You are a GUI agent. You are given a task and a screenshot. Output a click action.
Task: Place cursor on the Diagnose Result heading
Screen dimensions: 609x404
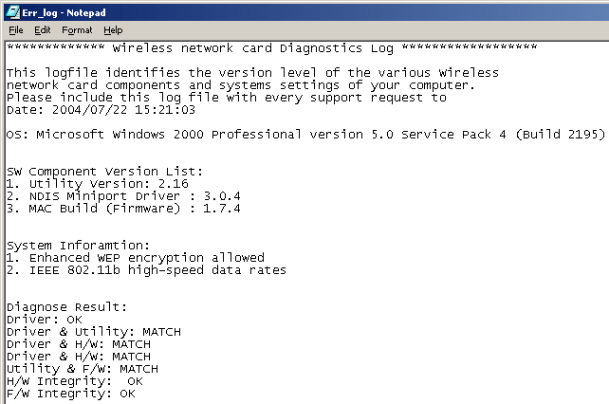[66, 306]
